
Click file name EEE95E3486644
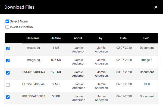33,84
